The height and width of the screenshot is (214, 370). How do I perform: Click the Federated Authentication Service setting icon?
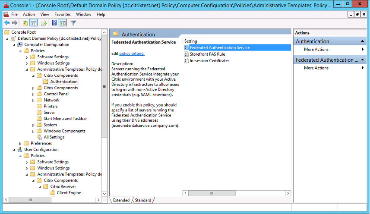[x=187, y=47]
